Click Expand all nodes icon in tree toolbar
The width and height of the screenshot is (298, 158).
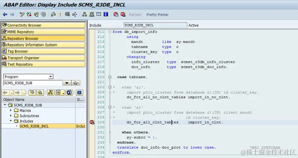(32, 93)
